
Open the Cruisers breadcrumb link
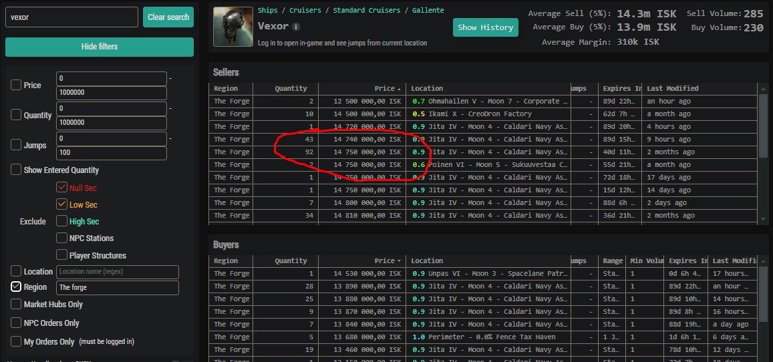tap(305, 10)
